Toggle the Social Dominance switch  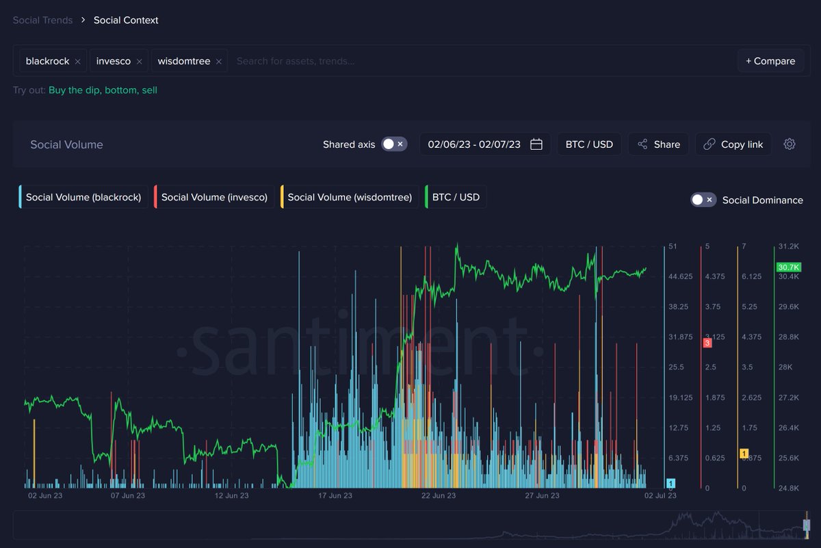703,200
